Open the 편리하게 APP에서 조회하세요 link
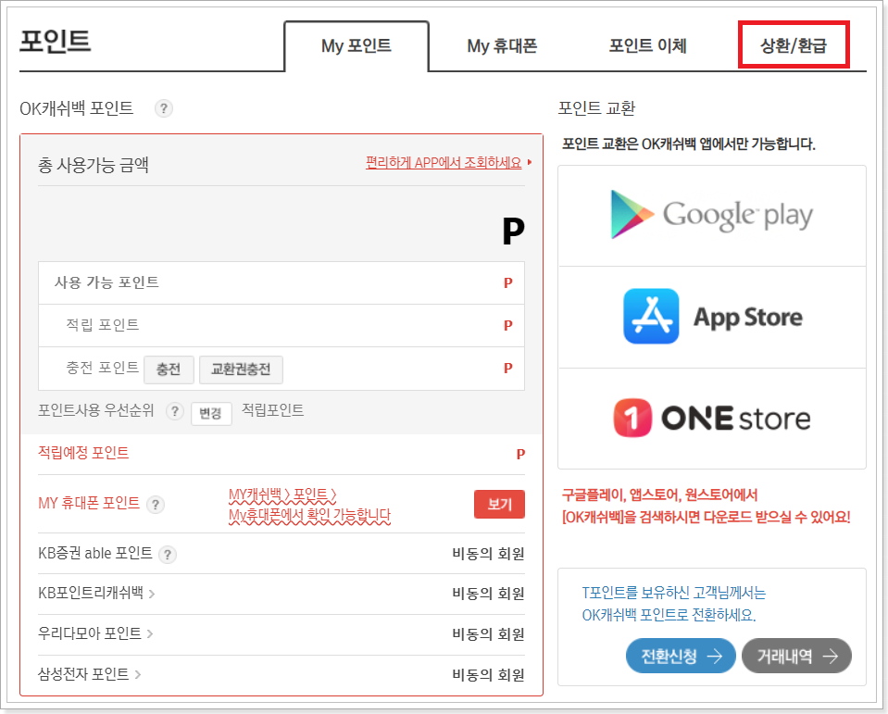This screenshot has height=714, width=888. click(442, 161)
